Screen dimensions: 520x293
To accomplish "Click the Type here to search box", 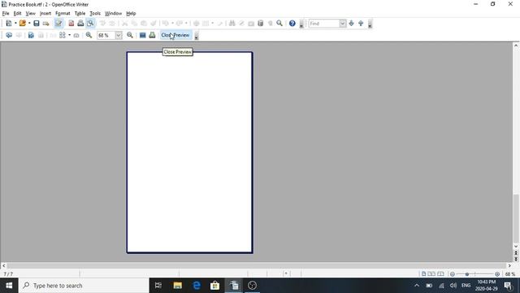I will tap(84, 286).
